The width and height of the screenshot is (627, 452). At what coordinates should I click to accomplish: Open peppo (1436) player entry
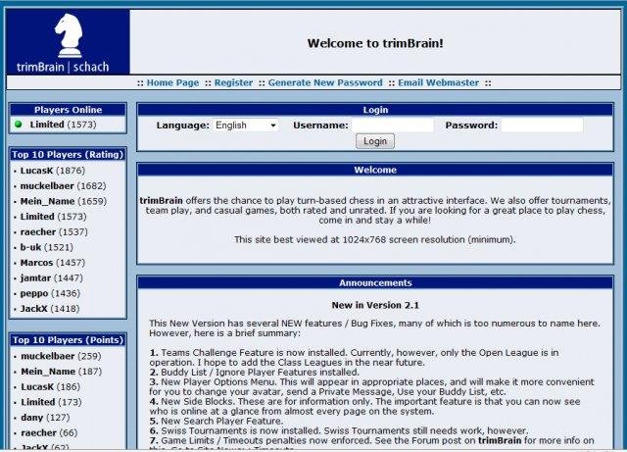click(50, 293)
